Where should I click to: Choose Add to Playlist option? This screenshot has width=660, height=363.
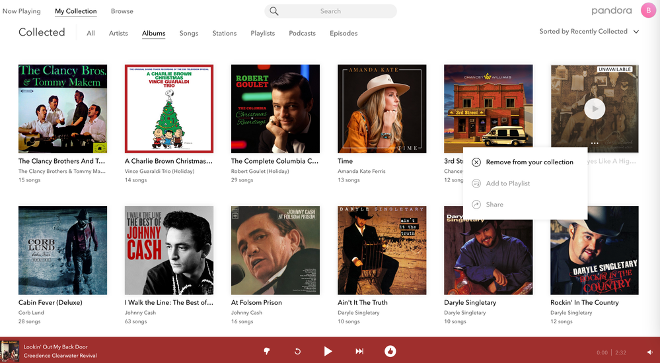tap(507, 183)
